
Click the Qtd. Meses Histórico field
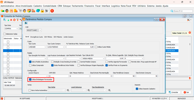coord(79,76)
